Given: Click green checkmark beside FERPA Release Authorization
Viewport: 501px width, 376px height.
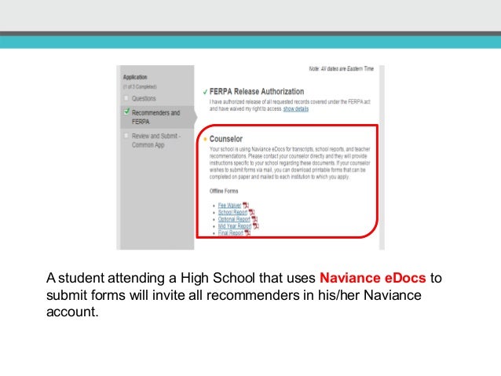Looking at the screenshot, I should click(x=205, y=92).
